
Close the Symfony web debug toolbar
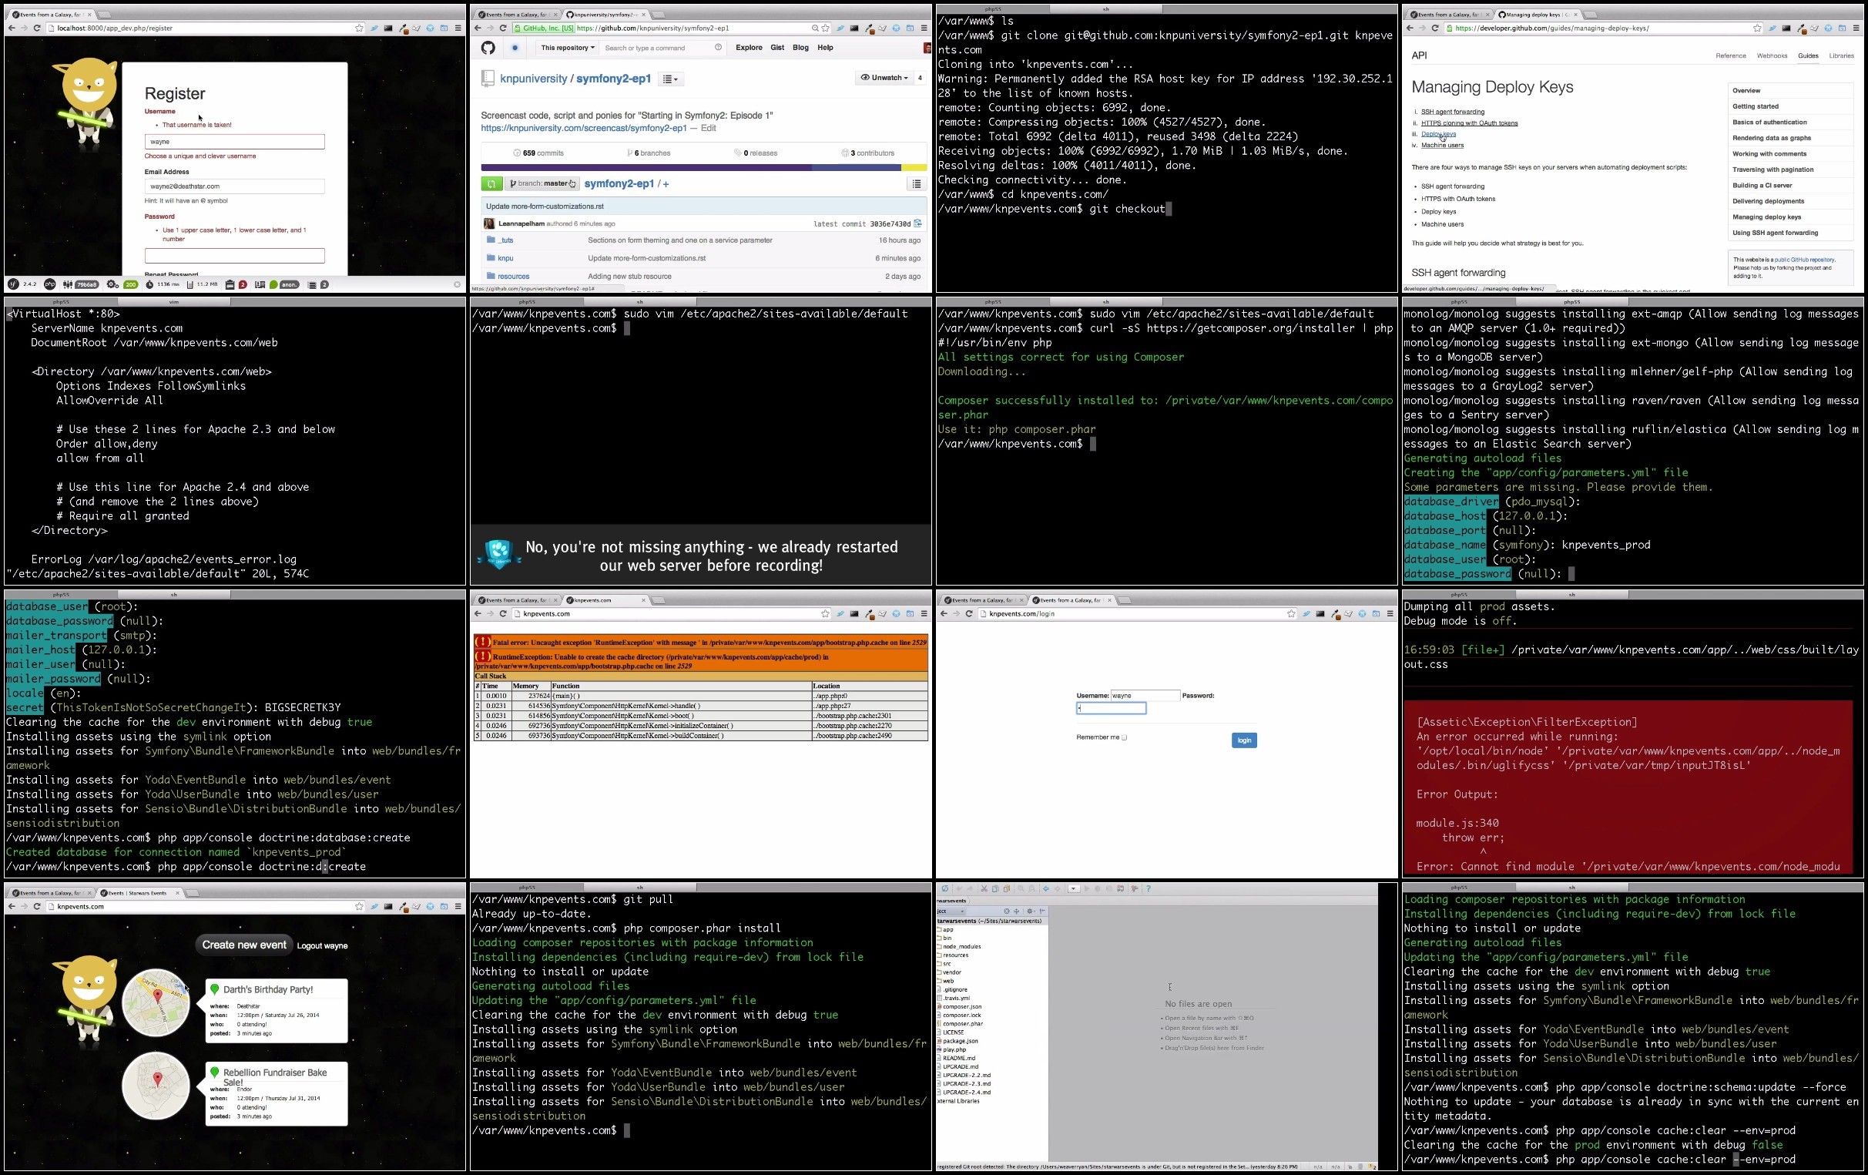[x=457, y=285]
